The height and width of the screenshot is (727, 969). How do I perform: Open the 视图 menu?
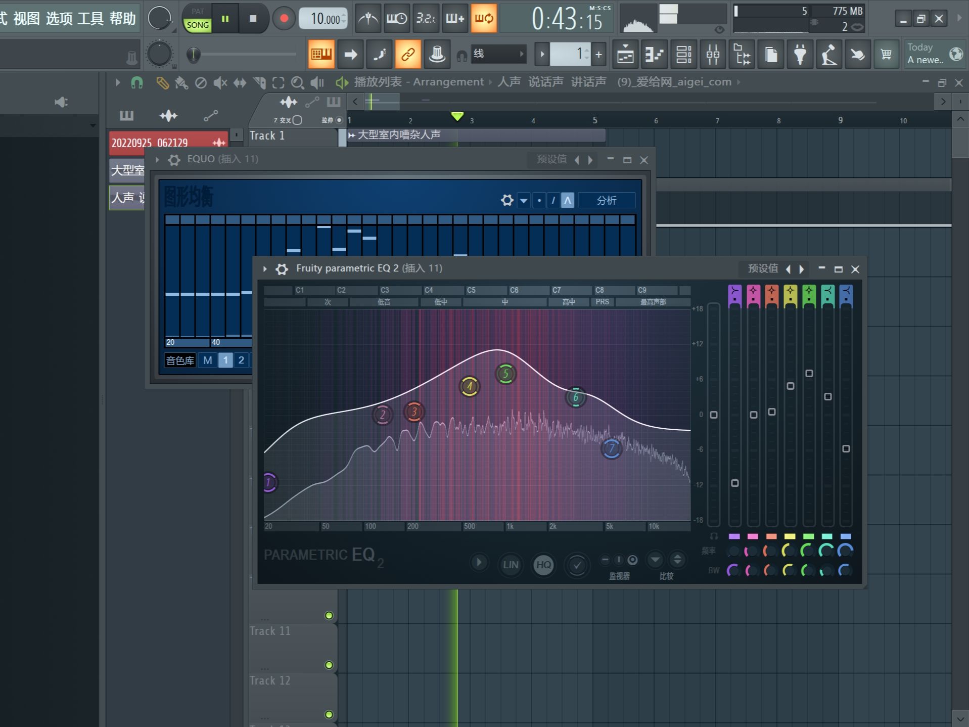26,19
